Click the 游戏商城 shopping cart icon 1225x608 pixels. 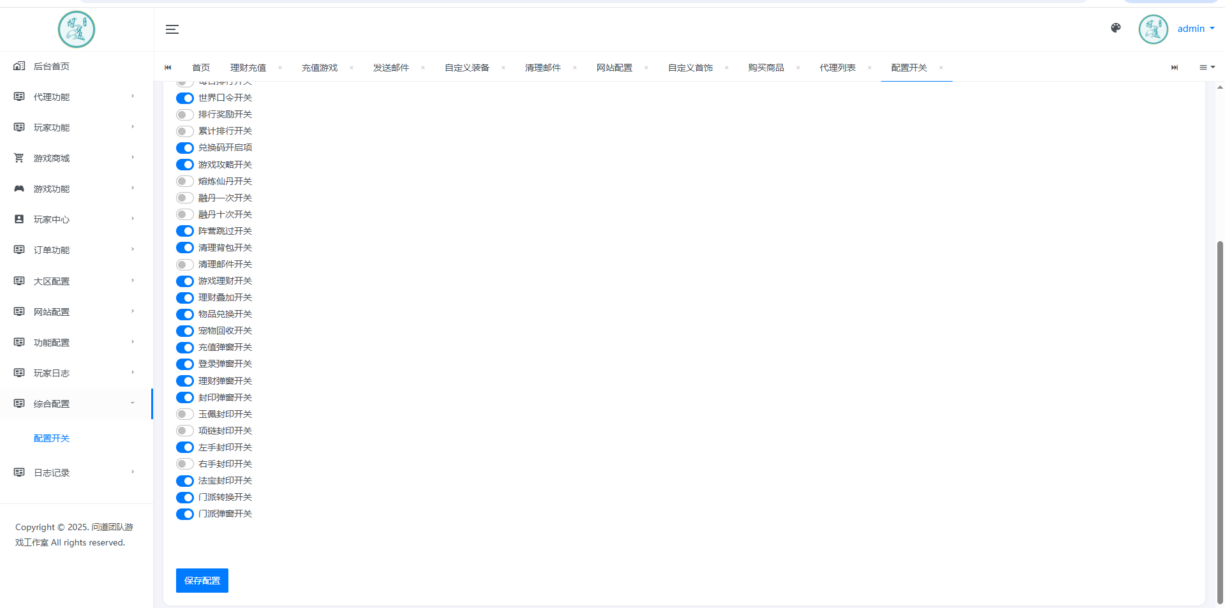coord(19,158)
